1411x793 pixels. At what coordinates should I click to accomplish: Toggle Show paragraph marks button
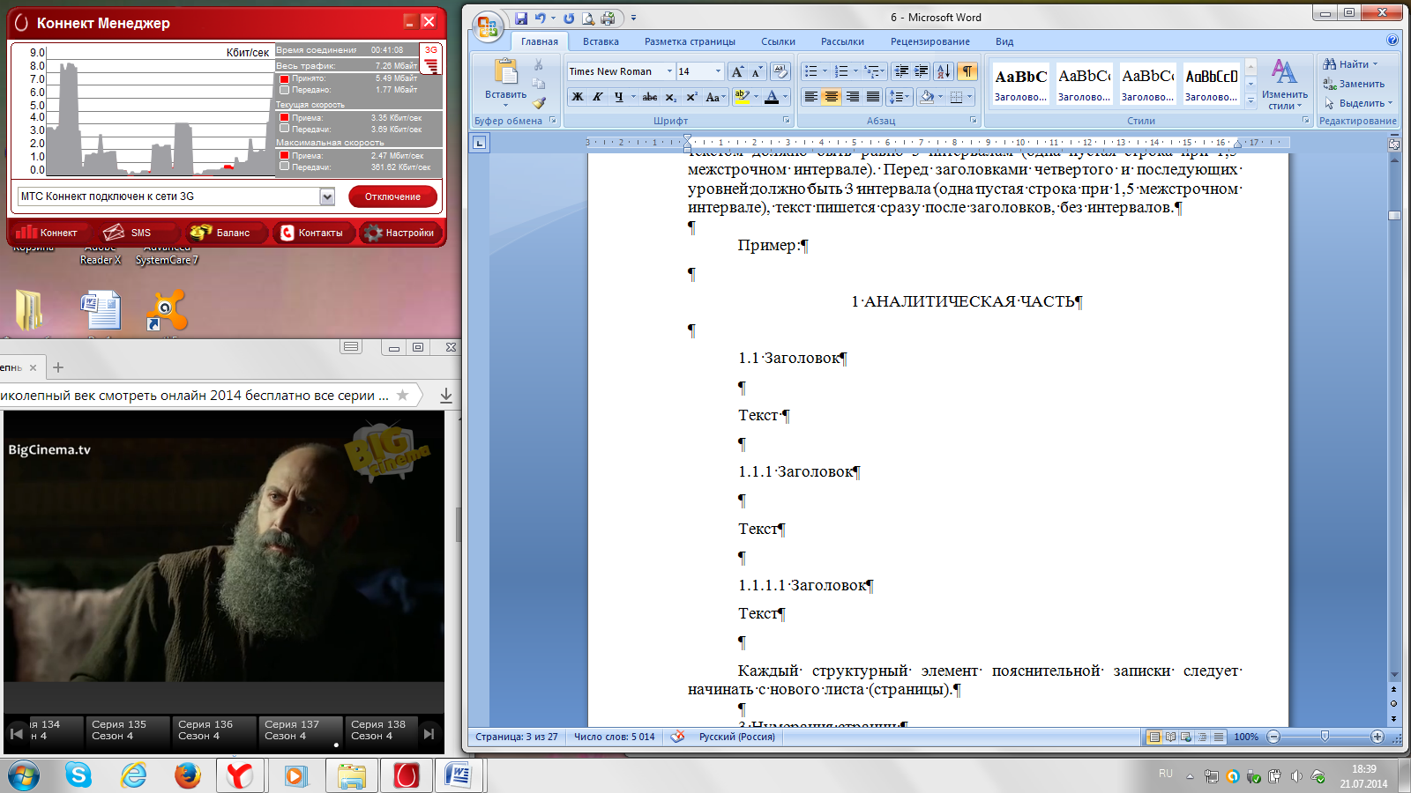[967, 71]
